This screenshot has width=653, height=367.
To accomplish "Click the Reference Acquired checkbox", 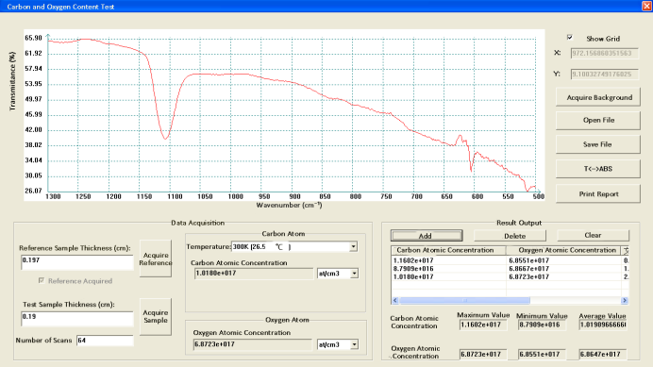I will [x=42, y=281].
